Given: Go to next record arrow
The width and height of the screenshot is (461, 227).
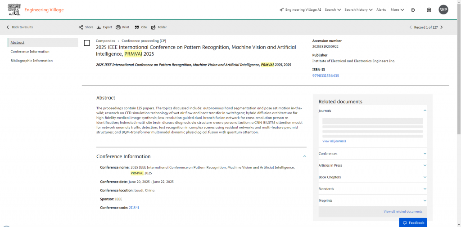Looking at the screenshot, I should click(441, 27).
